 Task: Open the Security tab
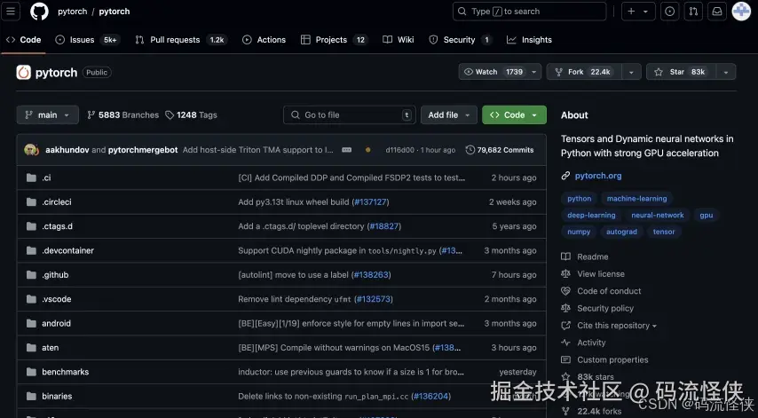(x=460, y=40)
